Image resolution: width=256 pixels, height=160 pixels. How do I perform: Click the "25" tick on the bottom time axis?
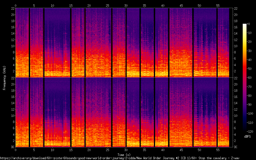click(x=107, y=150)
